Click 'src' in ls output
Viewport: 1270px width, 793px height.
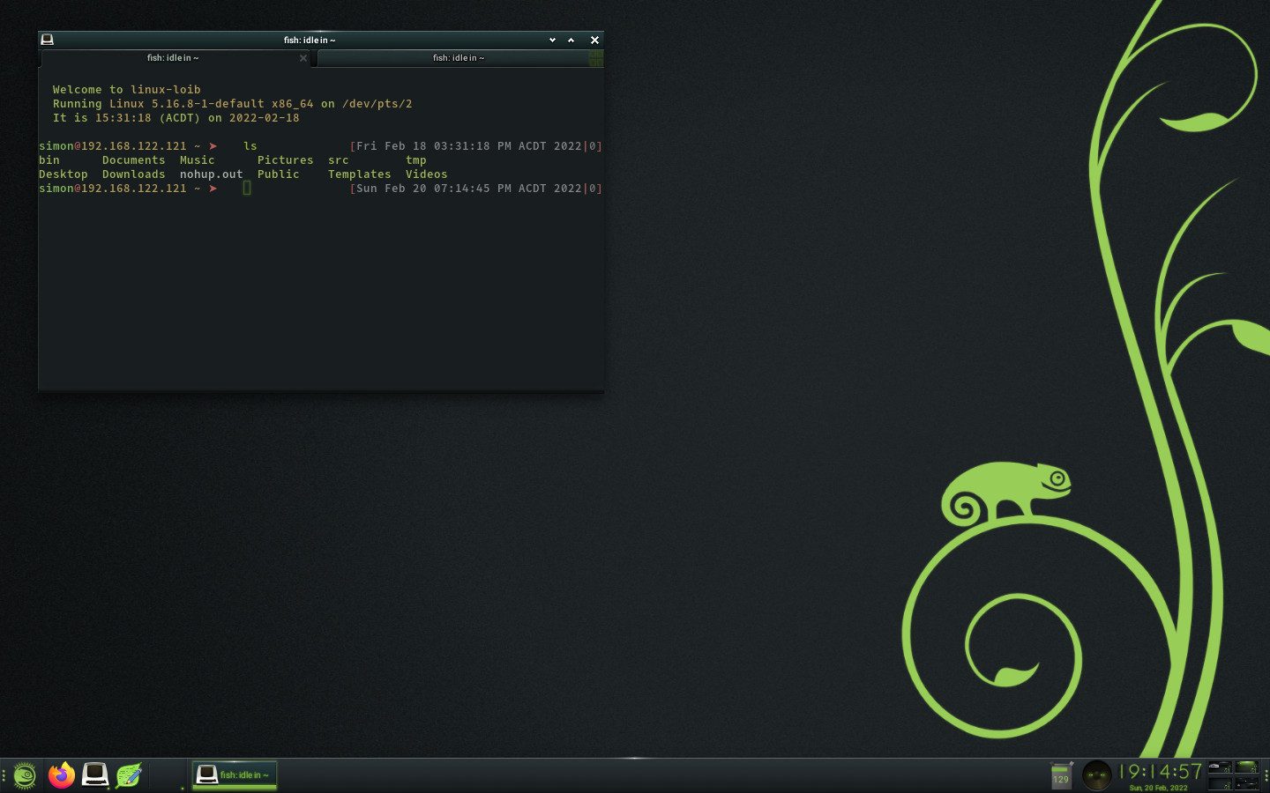pyautogui.click(x=339, y=160)
